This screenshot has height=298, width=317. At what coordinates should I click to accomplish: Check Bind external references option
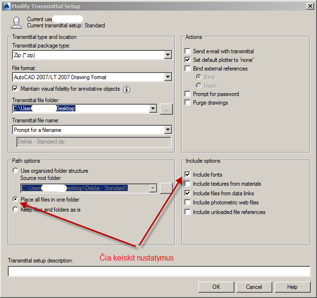[x=188, y=68]
